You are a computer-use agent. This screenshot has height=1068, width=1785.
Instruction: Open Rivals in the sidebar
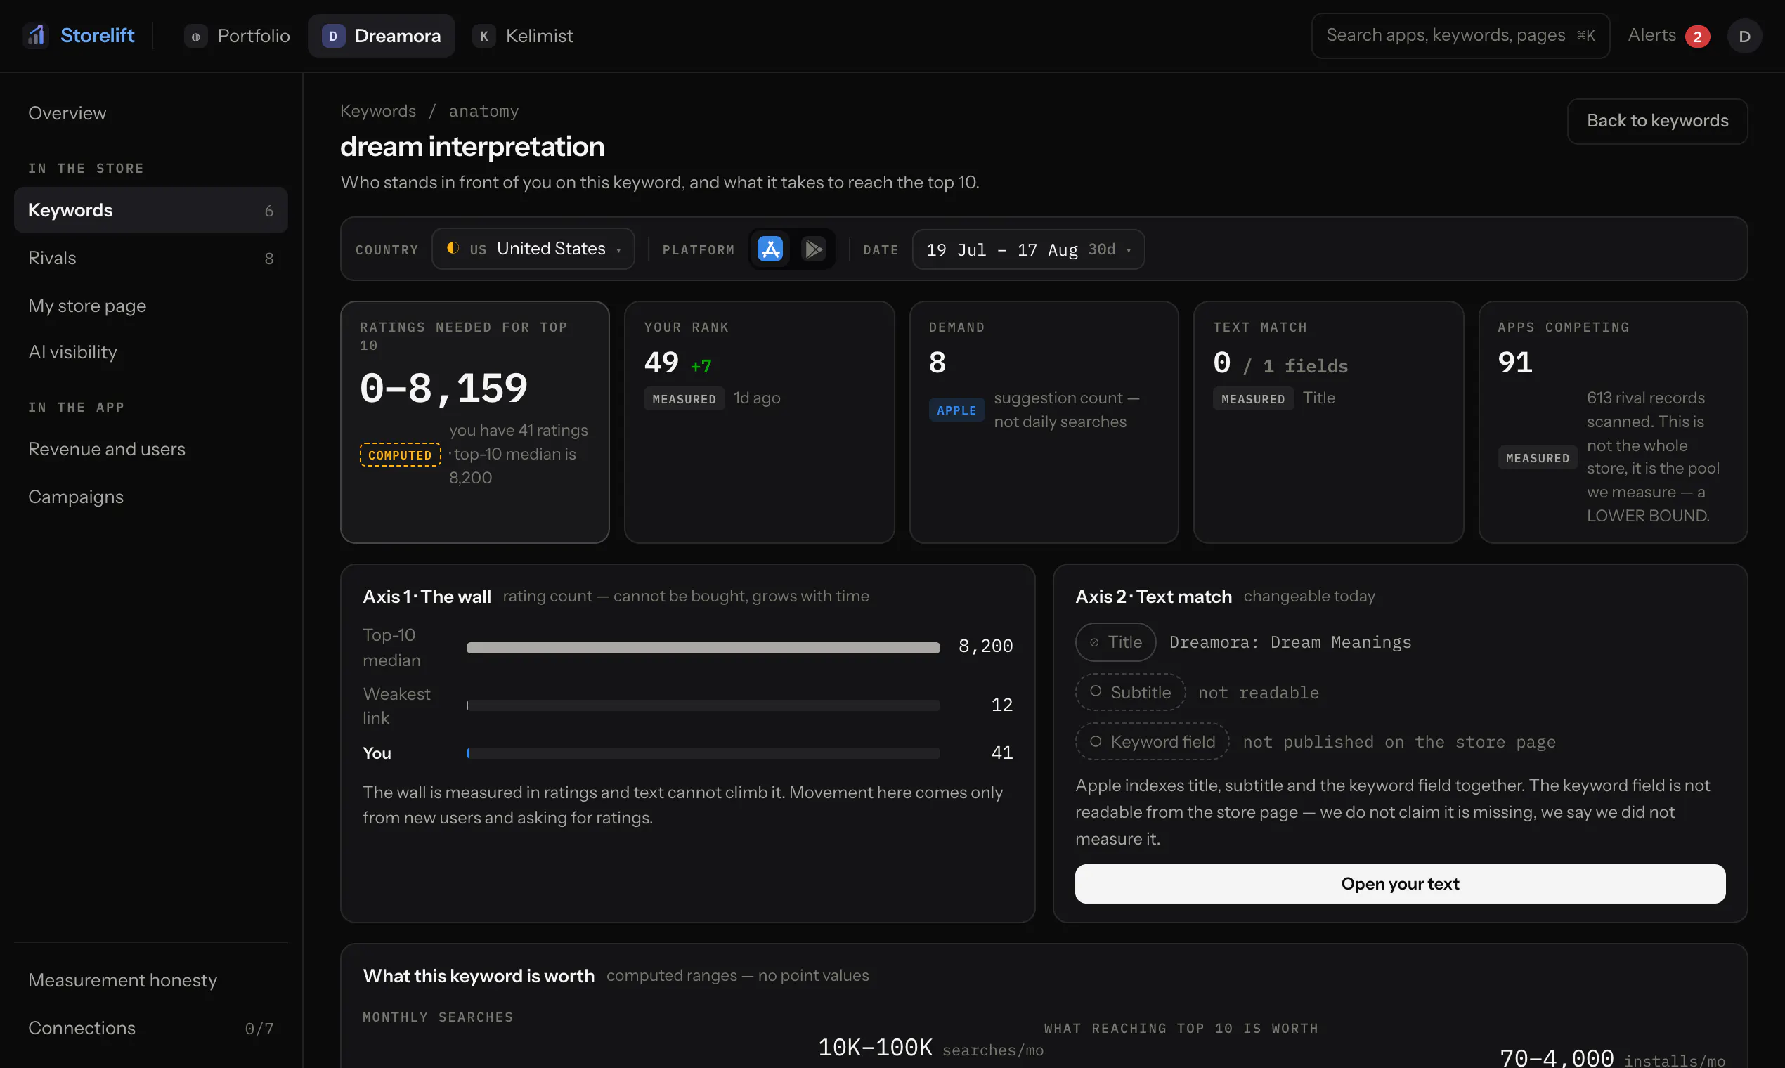tap(150, 258)
